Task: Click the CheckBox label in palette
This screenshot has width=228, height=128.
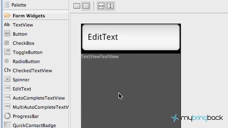Action: click(24, 43)
